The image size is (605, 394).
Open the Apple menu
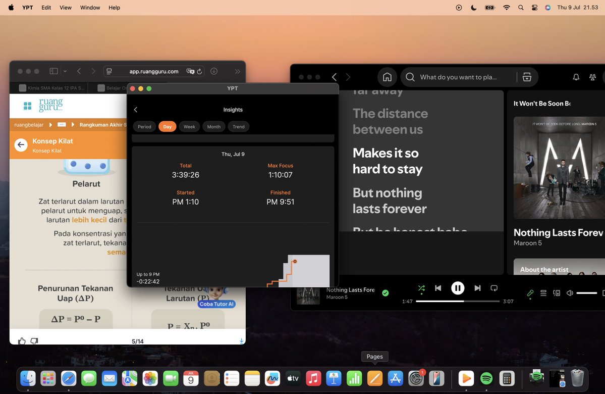tap(11, 8)
